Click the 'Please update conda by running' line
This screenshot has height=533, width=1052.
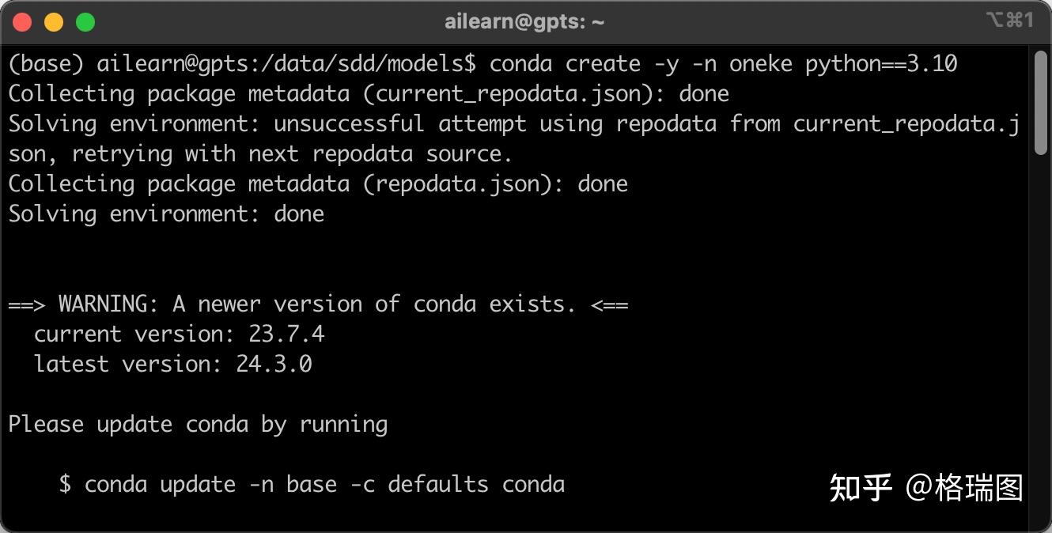198,424
